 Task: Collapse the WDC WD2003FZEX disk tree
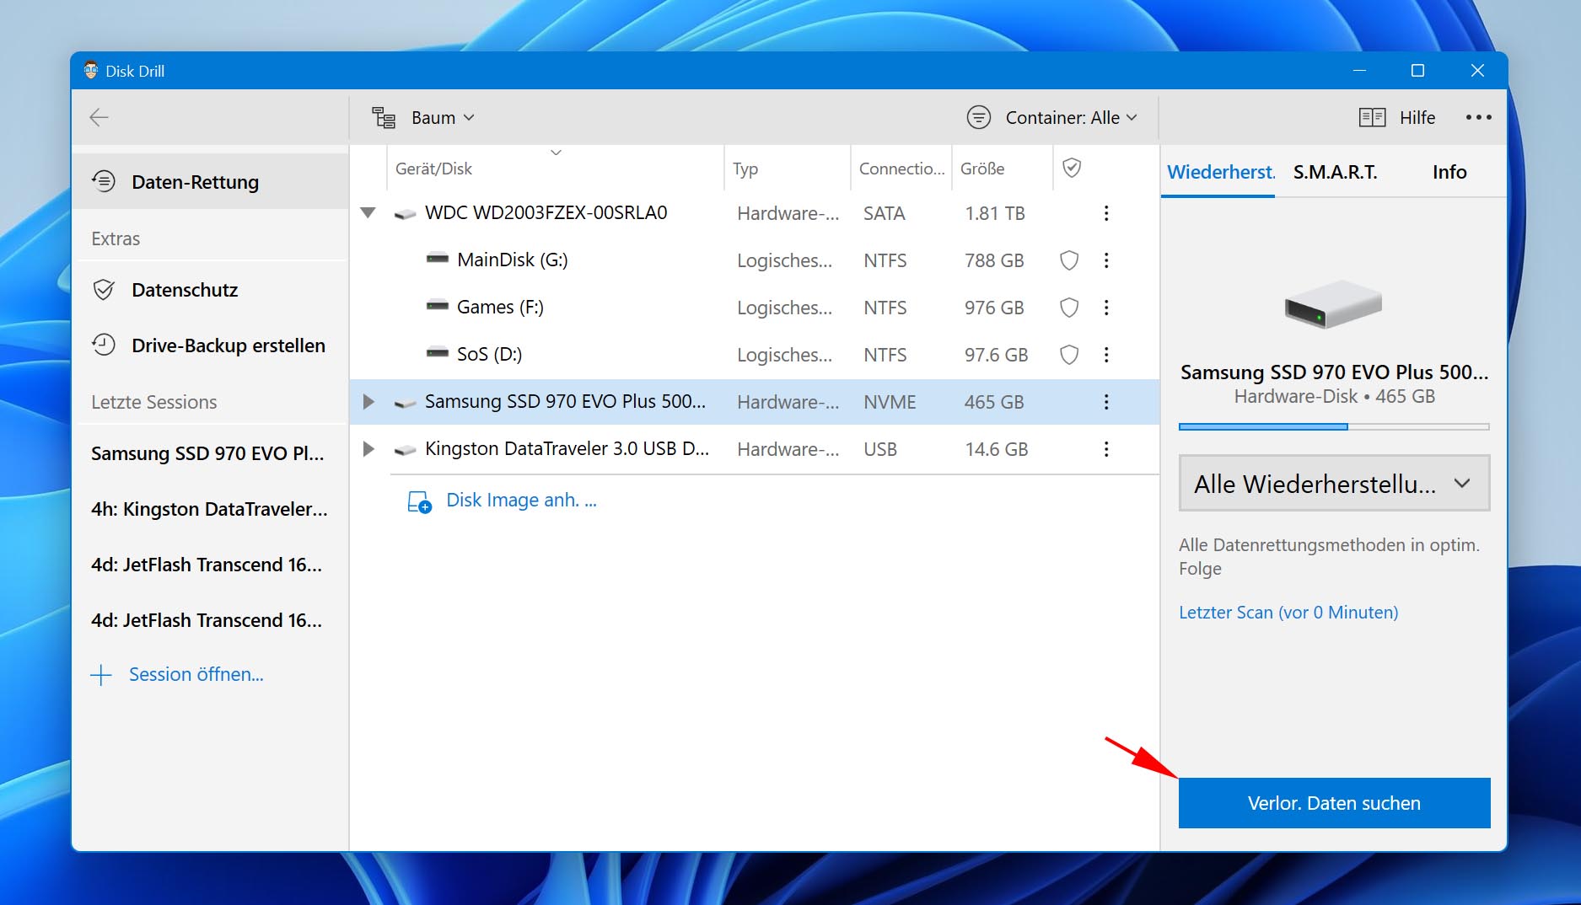pyautogui.click(x=368, y=213)
